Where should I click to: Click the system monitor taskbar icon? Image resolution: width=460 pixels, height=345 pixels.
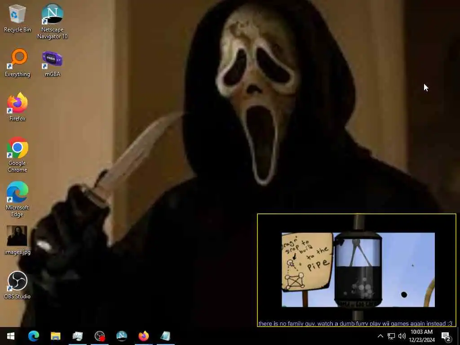(x=77, y=336)
